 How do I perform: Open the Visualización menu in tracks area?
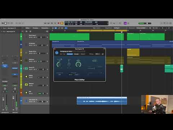click(45, 28)
